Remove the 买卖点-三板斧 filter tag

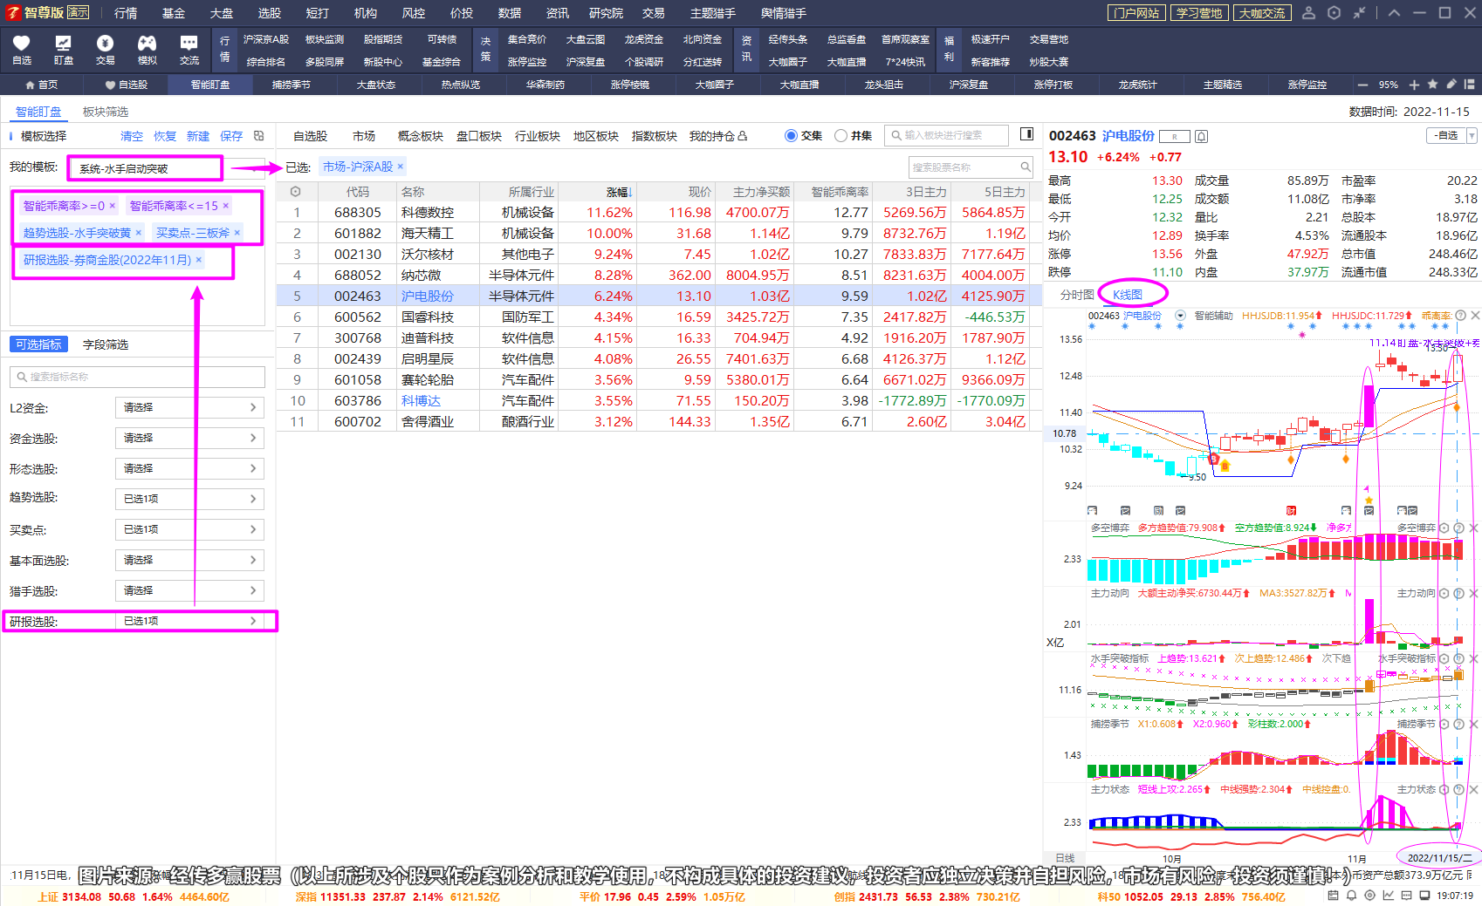click(237, 233)
